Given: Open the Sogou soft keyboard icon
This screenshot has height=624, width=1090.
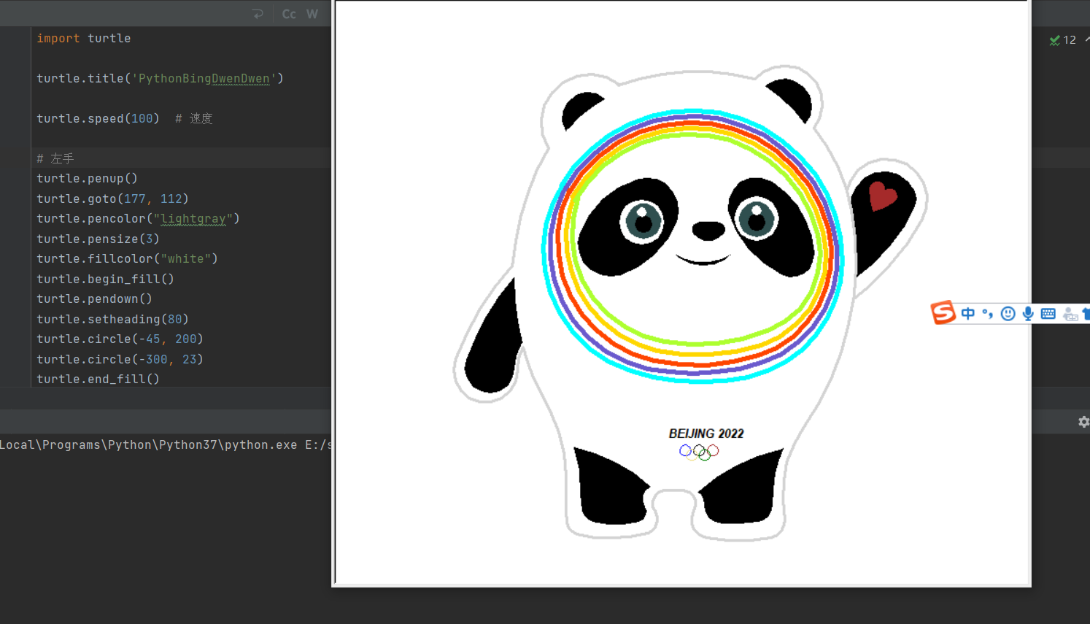Looking at the screenshot, I should (x=1048, y=314).
